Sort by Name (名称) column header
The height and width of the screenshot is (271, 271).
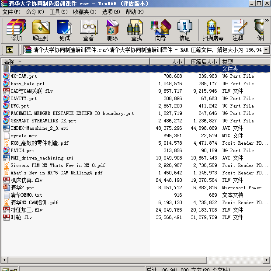click(x=75, y=62)
